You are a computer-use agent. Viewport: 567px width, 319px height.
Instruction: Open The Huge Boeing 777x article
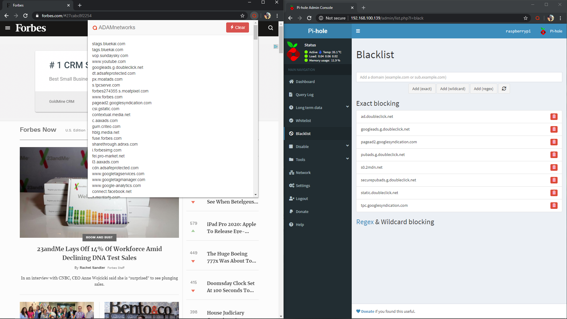click(x=232, y=257)
